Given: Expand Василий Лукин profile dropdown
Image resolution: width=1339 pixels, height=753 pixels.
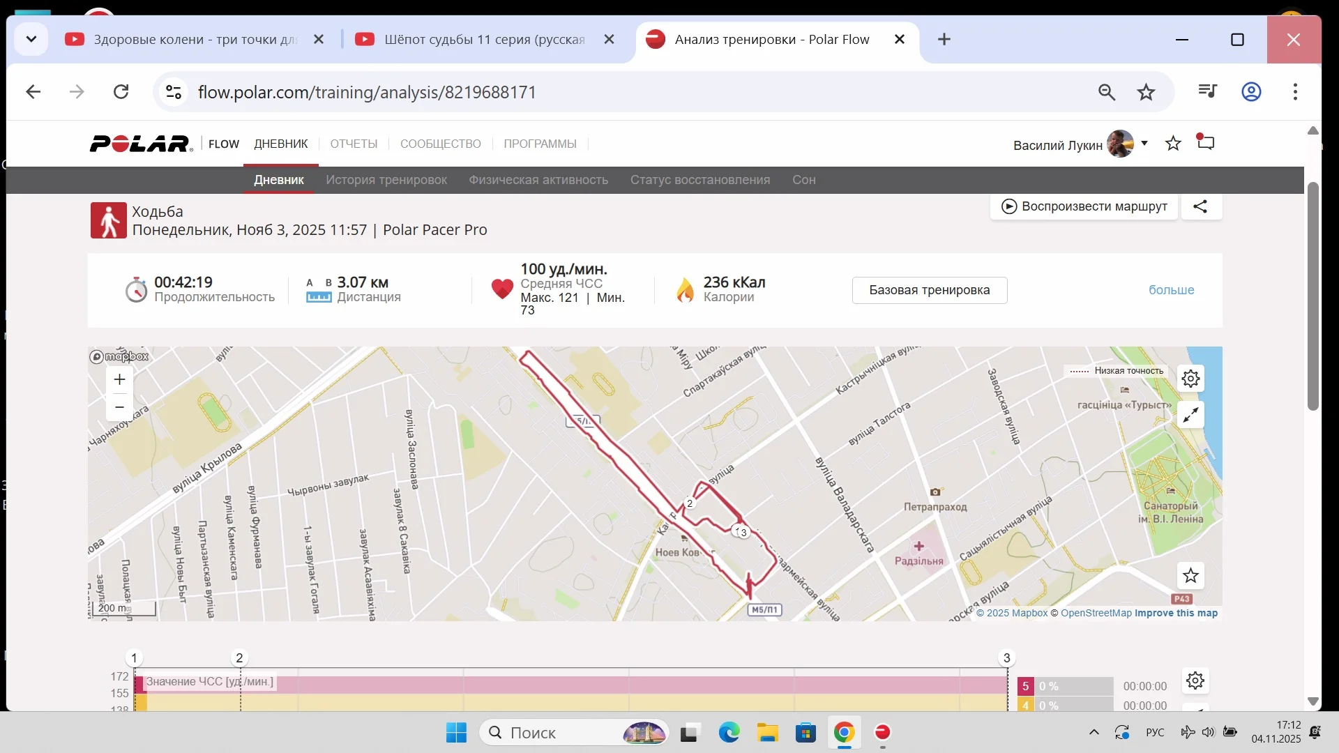Looking at the screenshot, I should [x=1144, y=144].
